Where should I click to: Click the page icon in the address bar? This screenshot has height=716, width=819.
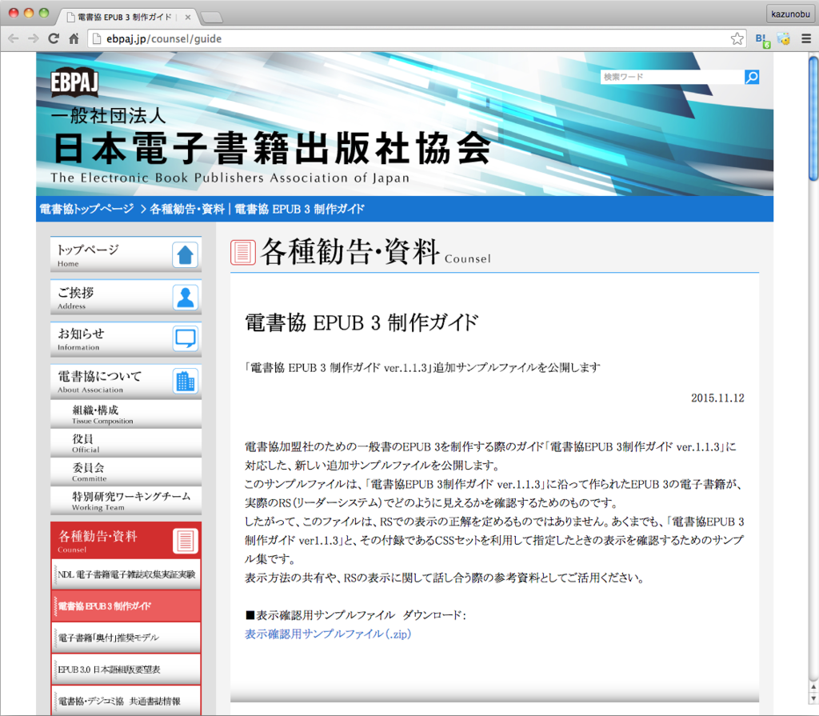click(97, 38)
